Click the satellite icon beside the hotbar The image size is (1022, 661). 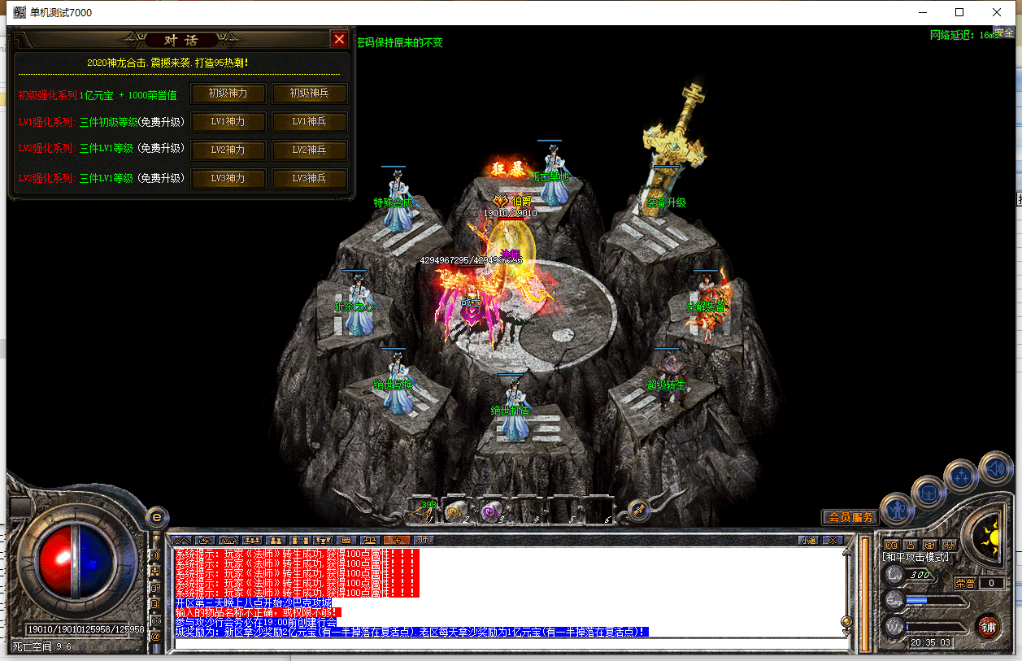638,510
